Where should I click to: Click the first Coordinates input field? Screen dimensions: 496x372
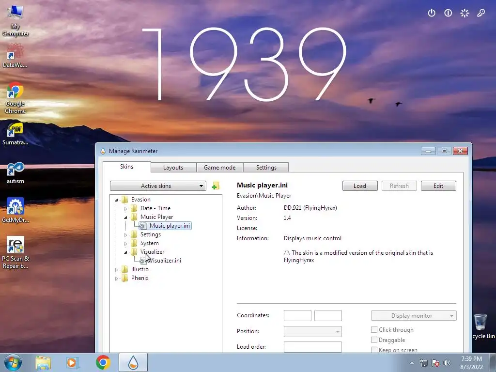(x=297, y=315)
